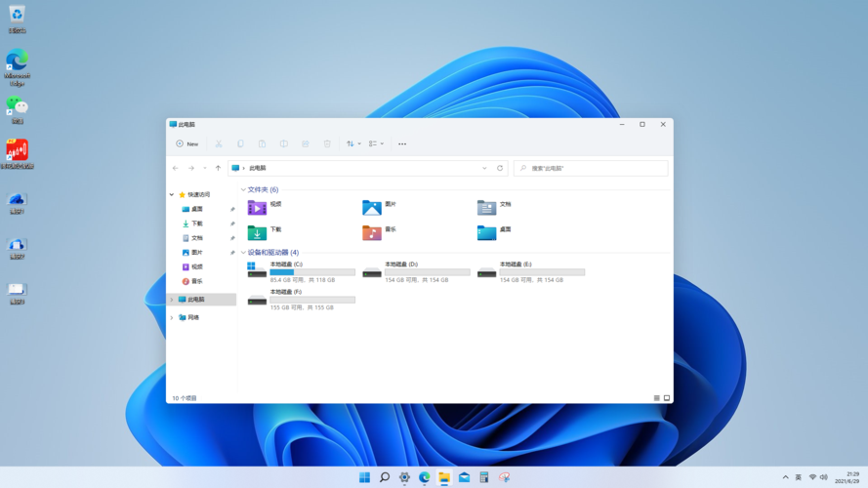
Task: Open the 视频 folder in the main pane
Action: click(x=258, y=207)
